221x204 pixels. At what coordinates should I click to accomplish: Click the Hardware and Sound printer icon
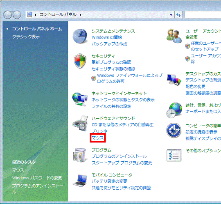coord(80,124)
